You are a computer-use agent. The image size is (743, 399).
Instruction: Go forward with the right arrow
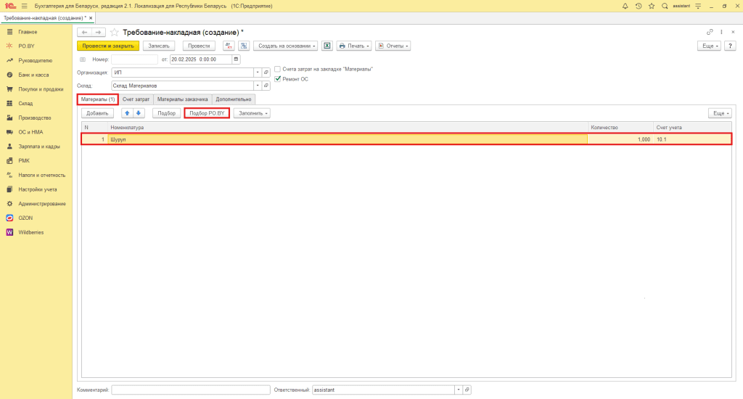(98, 32)
